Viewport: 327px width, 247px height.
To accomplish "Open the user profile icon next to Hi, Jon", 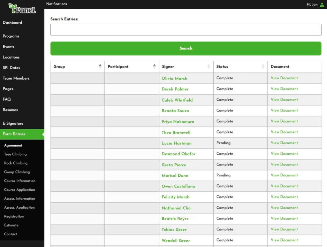I will 322,4.
